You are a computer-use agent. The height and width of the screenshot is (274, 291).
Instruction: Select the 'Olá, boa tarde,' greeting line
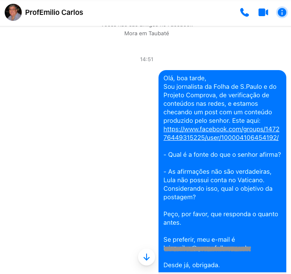pyautogui.click(x=184, y=78)
